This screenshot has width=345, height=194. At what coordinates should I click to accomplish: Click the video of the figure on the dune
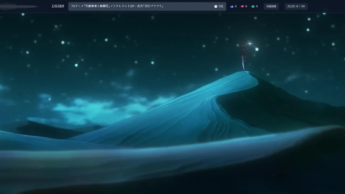(x=172, y=103)
